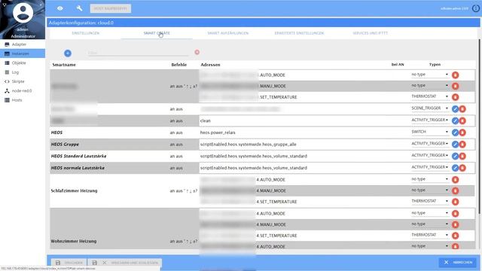Open the SWITCH type dropdown for HEOS
Screen dimensions: 482x271
pyautogui.click(x=430, y=132)
